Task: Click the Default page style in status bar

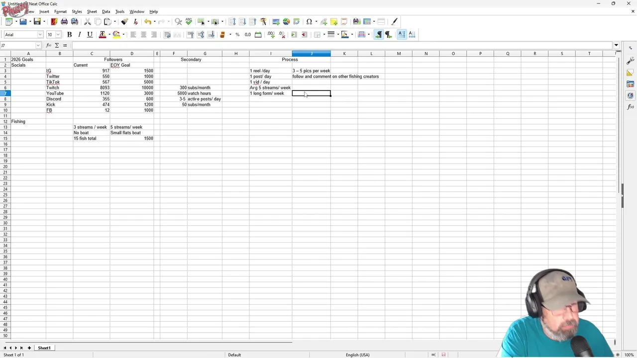Action: click(x=234, y=355)
